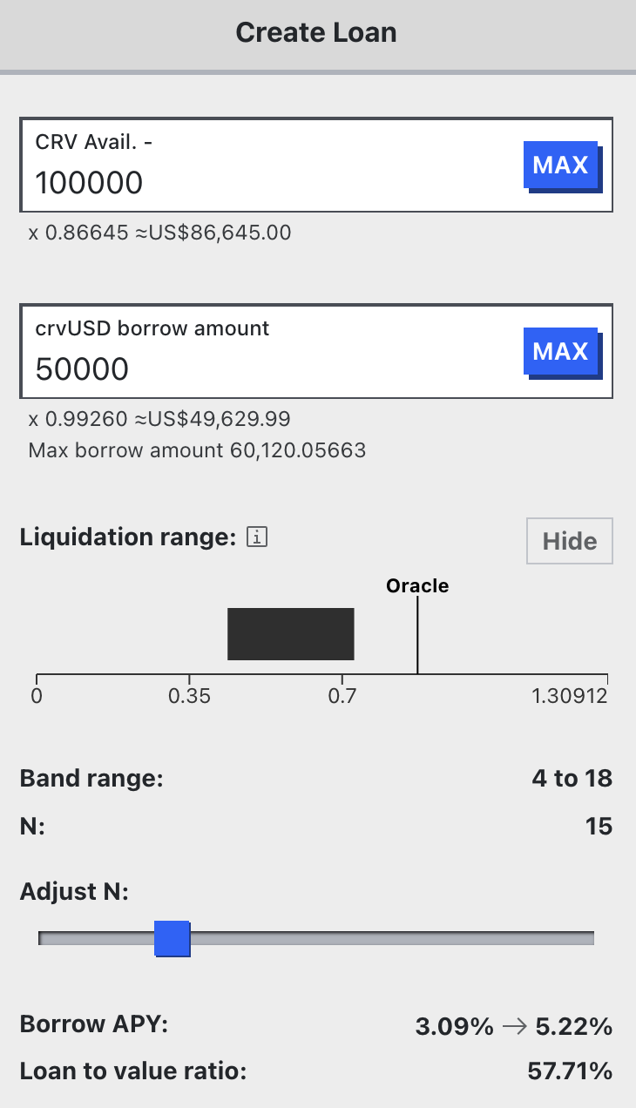Click the Max borrow amount 60,120.05663 text
Screen dimensions: 636x1108
point(197,451)
